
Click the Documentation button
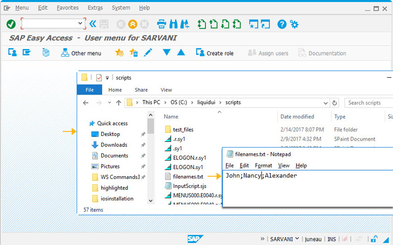click(322, 53)
